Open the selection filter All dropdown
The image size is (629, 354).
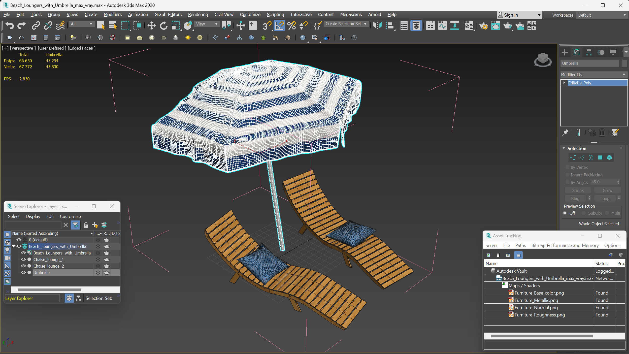pyautogui.click(x=82, y=24)
